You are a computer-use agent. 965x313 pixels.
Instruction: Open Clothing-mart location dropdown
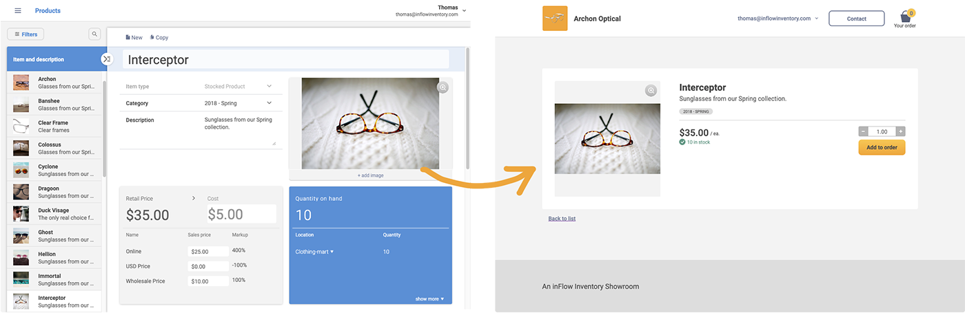point(314,252)
